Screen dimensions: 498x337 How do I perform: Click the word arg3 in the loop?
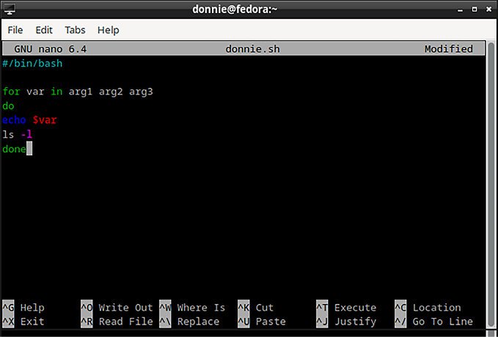pyautogui.click(x=141, y=92)
